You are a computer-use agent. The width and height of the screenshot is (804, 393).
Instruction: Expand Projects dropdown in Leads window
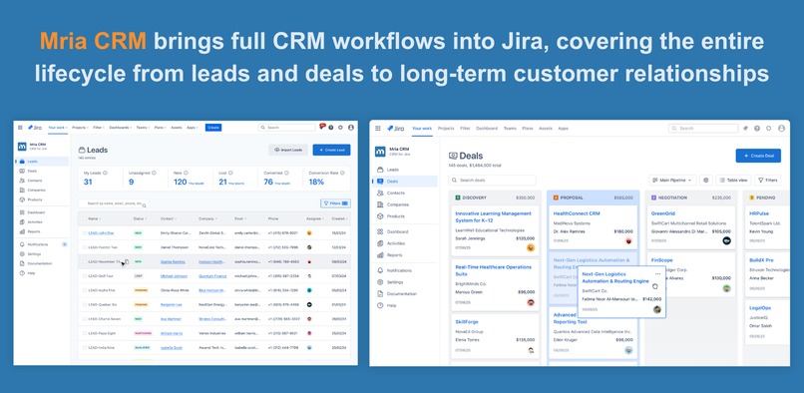point(80,128)
